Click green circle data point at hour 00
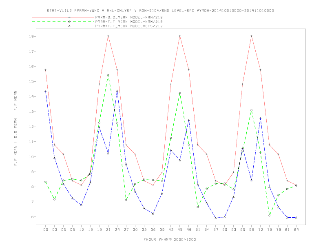The width and height of the screenshot is (323, 250). 46,182
